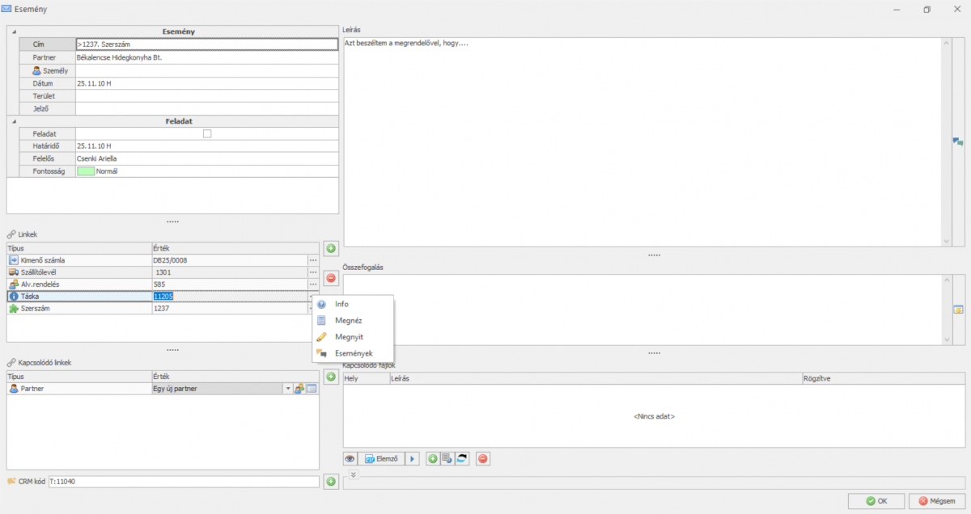Click the icon at right of Összefoglalás box

[958, 310]
